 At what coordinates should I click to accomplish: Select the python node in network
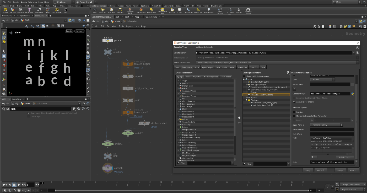(x=108, y=40)
